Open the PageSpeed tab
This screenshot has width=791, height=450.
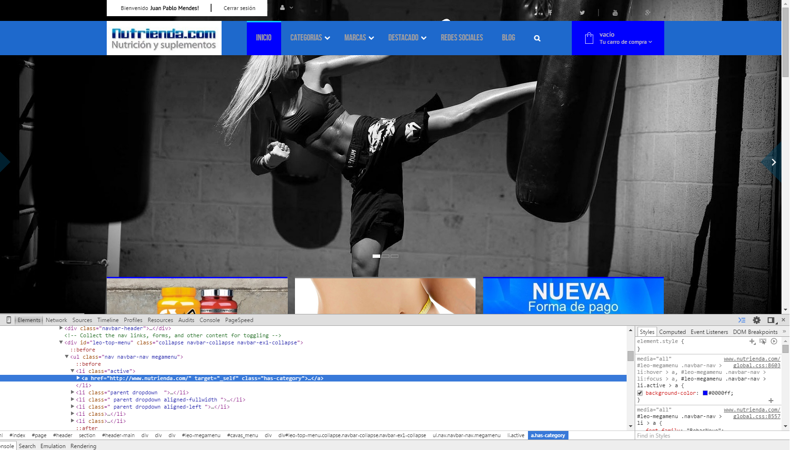[239, 320]
